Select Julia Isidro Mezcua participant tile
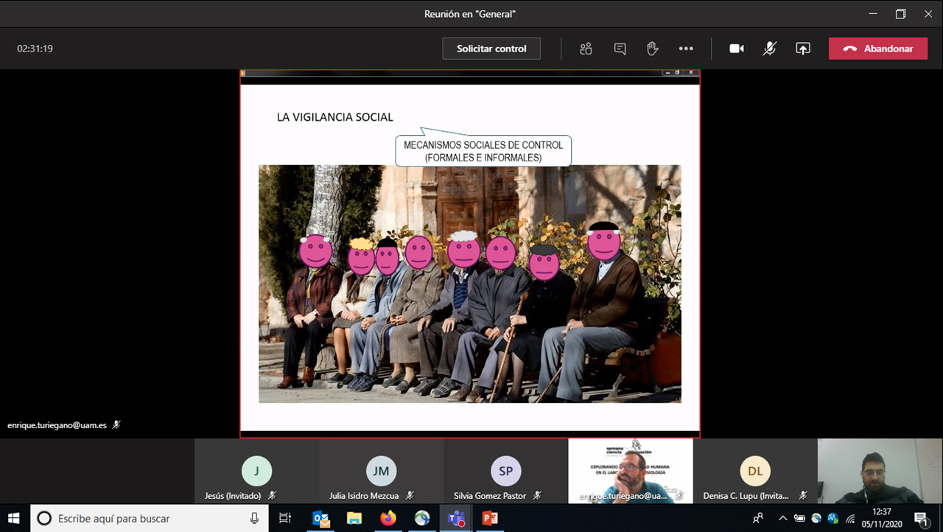This screenshot has width=943, height=532. tap(381, 472)
